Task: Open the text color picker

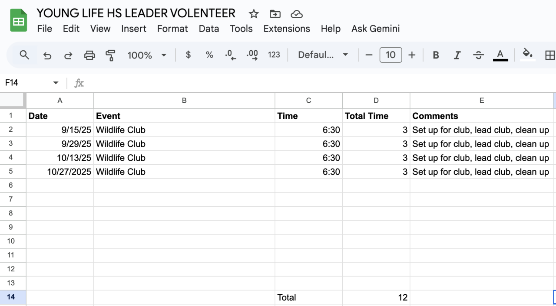Action: coord(500,55)
